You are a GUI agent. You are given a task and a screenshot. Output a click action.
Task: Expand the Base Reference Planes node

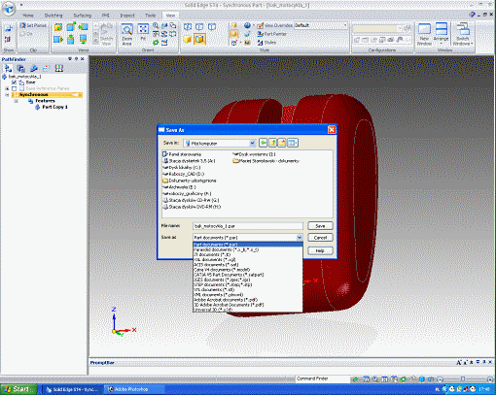click(x=7, y=88)
